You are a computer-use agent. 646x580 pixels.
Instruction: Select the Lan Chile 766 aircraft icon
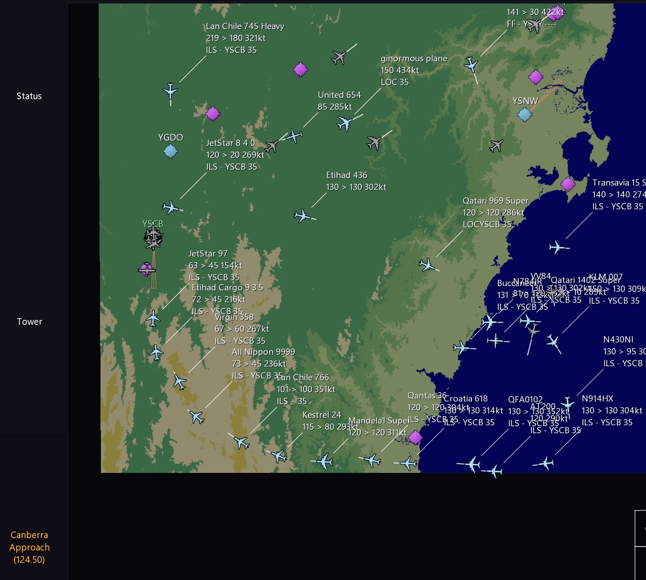[241, 442]
